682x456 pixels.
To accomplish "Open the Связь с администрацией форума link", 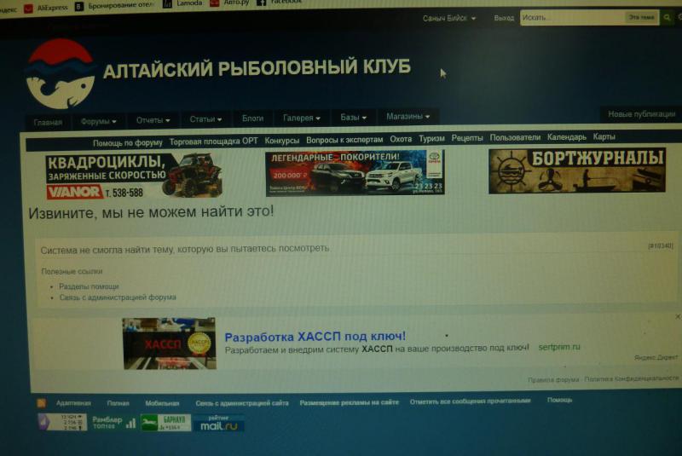I will (118, 297).
